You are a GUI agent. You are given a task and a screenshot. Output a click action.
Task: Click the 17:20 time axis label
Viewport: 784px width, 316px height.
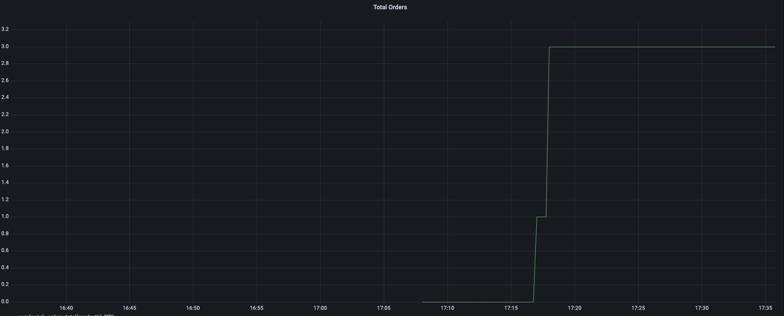575,308
